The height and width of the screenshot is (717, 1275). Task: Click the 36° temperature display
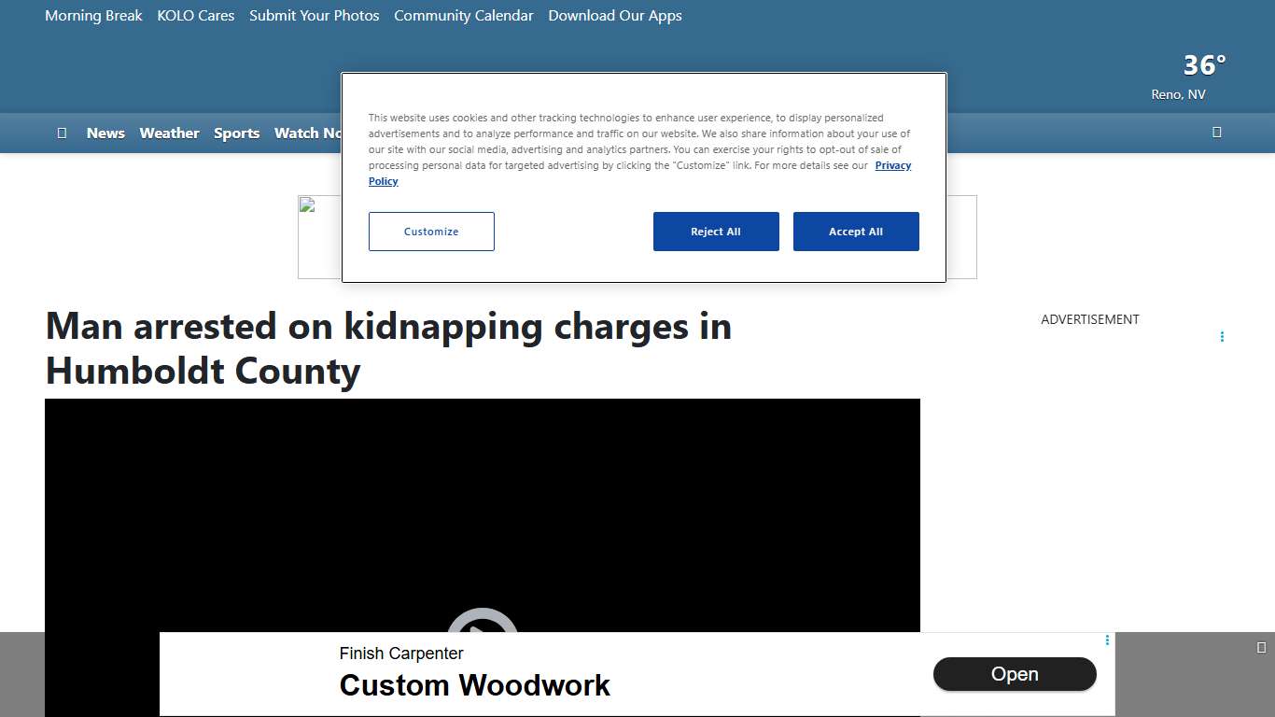(1203, 65)
